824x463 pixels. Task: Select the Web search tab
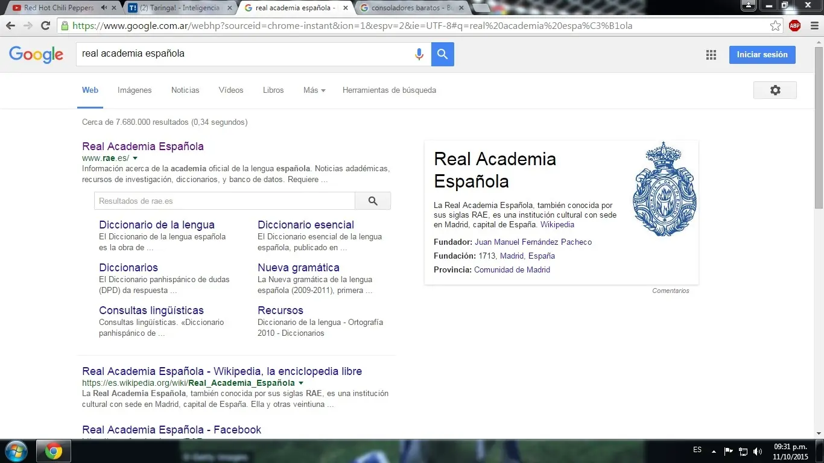coord(90,90)
